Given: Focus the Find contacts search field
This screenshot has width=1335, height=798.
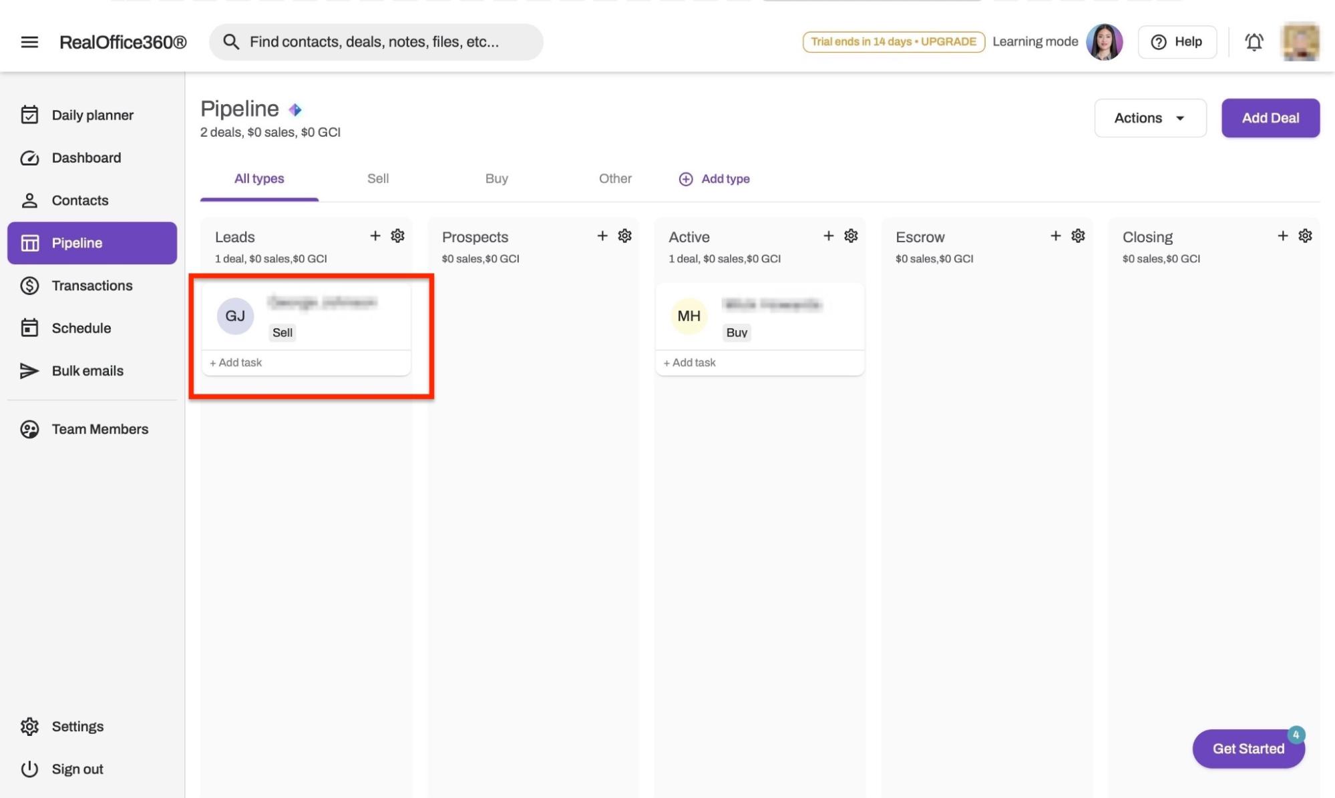Looking at the screenshot, I should click(376, 42).
